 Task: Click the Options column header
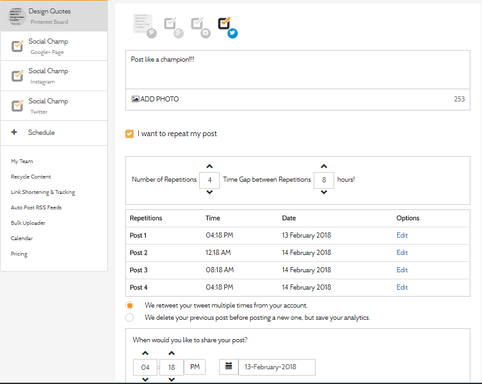[407, 218]
